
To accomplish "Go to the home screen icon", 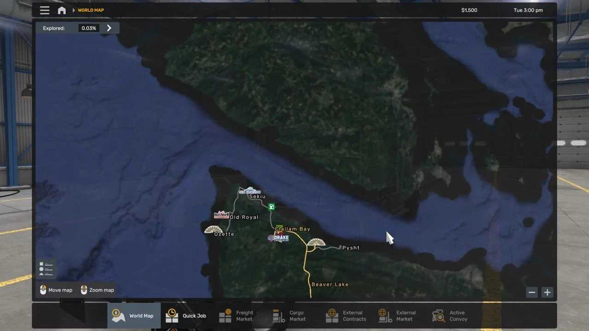I will point(62,10).
